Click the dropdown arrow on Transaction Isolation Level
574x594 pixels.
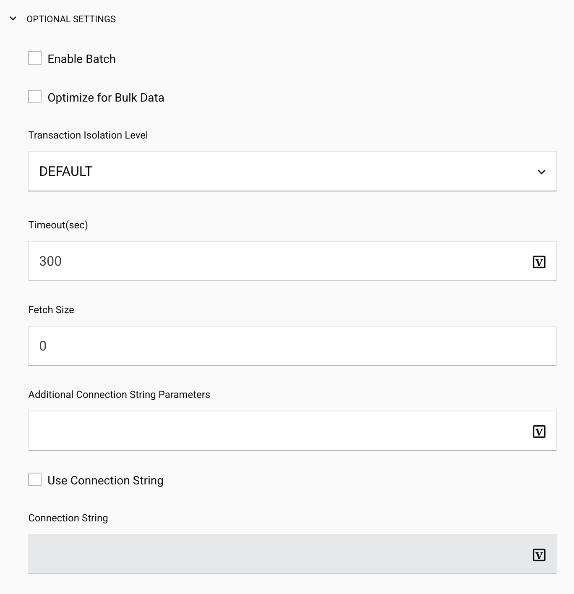coord(542,171)
